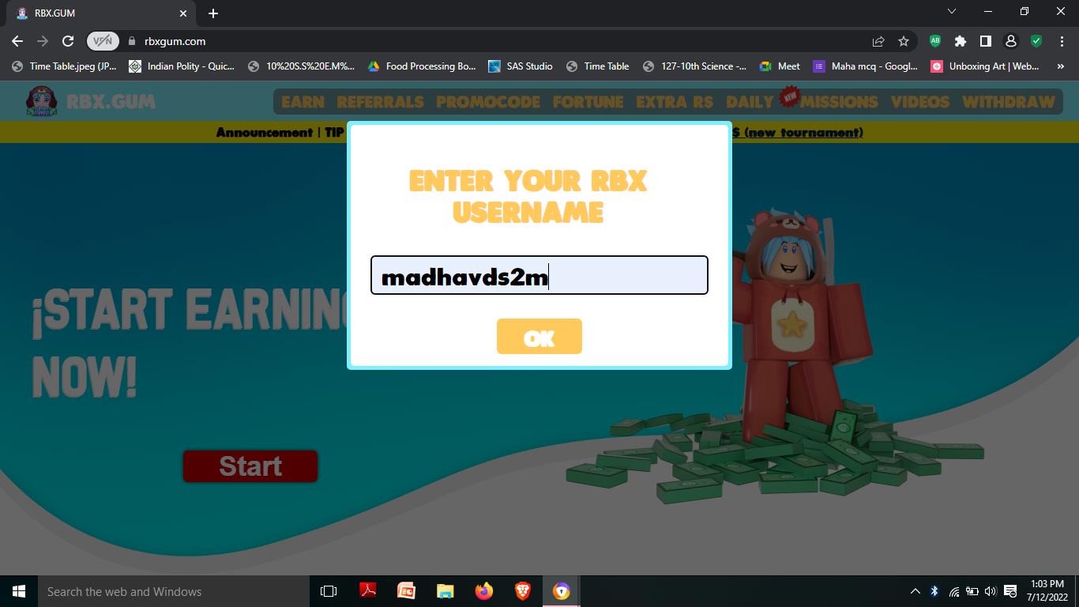
Task: Click the red Start button
Action: (250, 466)
